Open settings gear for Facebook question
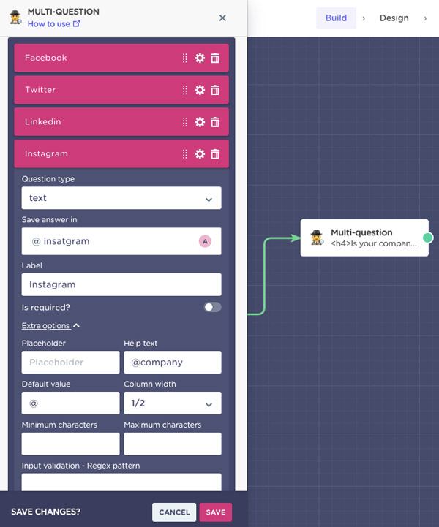Screen dimensions: 439x527 point(200,58)
